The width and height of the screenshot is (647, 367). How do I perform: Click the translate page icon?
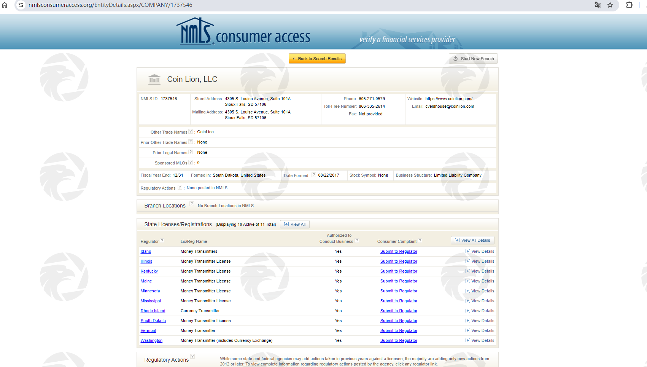[x=598, y=5]
